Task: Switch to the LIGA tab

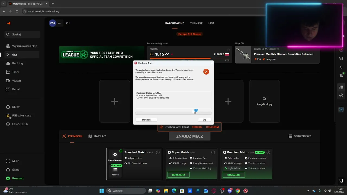Action: (x=211, y=23)
